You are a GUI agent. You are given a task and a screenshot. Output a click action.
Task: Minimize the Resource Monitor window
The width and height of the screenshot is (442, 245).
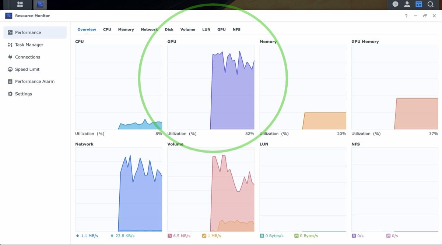(415, 16)
